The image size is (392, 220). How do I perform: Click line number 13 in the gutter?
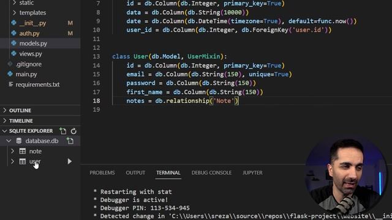(97, 56)
